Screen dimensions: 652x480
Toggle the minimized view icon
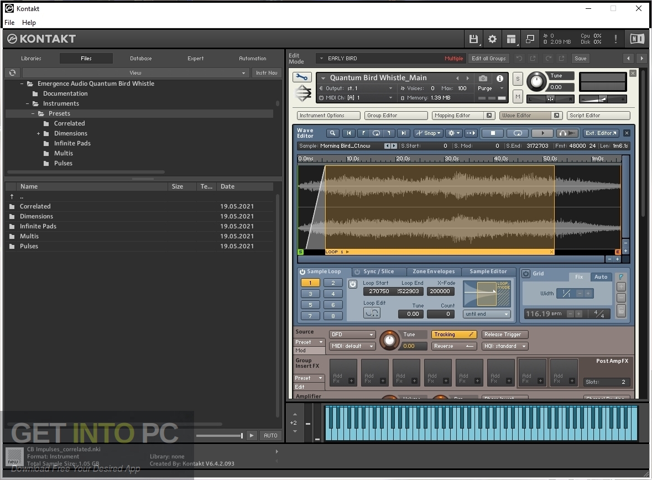530,39
